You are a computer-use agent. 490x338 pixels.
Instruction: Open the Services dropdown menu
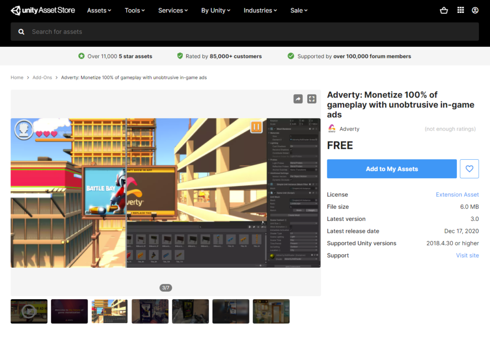click(x=173, y=11)
